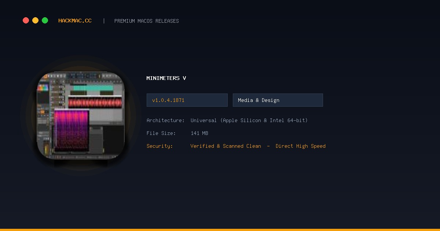
Task: Click 'Verified & Scanned Clean' text
Action: coord(226,146)
